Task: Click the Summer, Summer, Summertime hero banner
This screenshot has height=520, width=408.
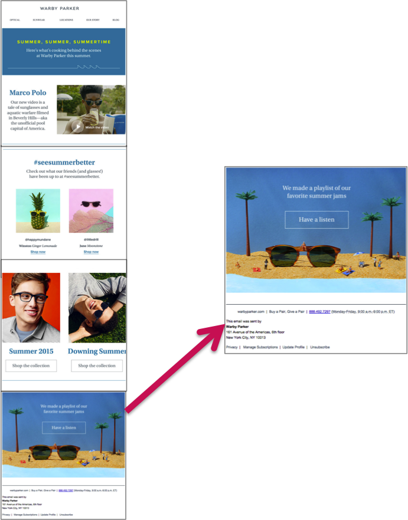Action: [x=64, y=51]
